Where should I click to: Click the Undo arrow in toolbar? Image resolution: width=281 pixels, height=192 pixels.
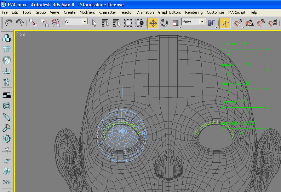8,23
